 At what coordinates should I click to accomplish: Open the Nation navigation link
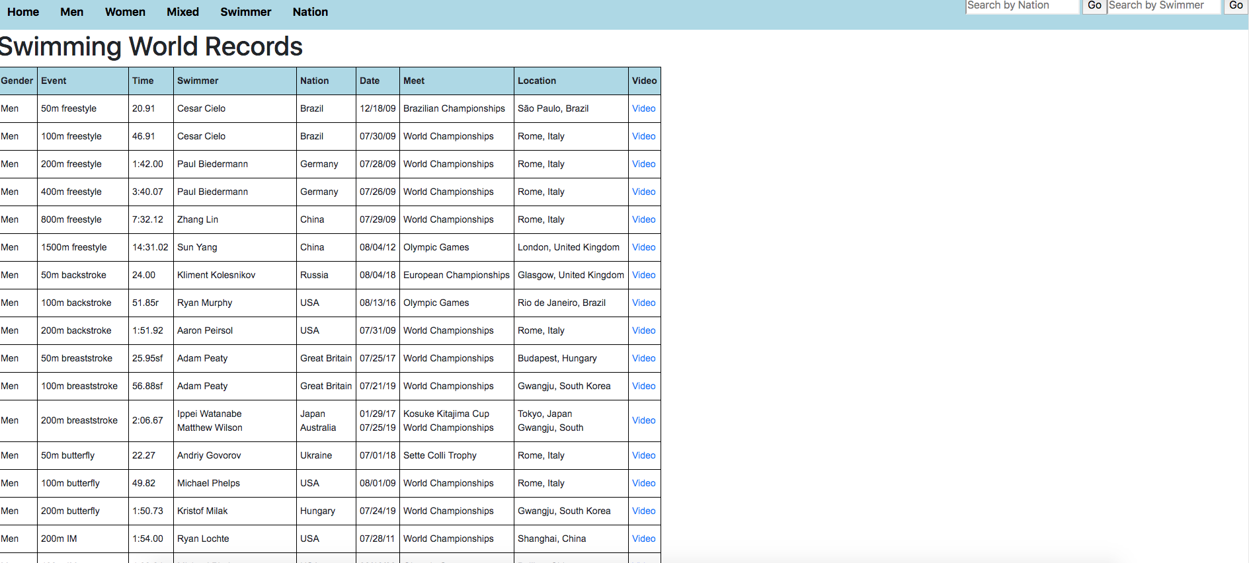pos(310,12)
